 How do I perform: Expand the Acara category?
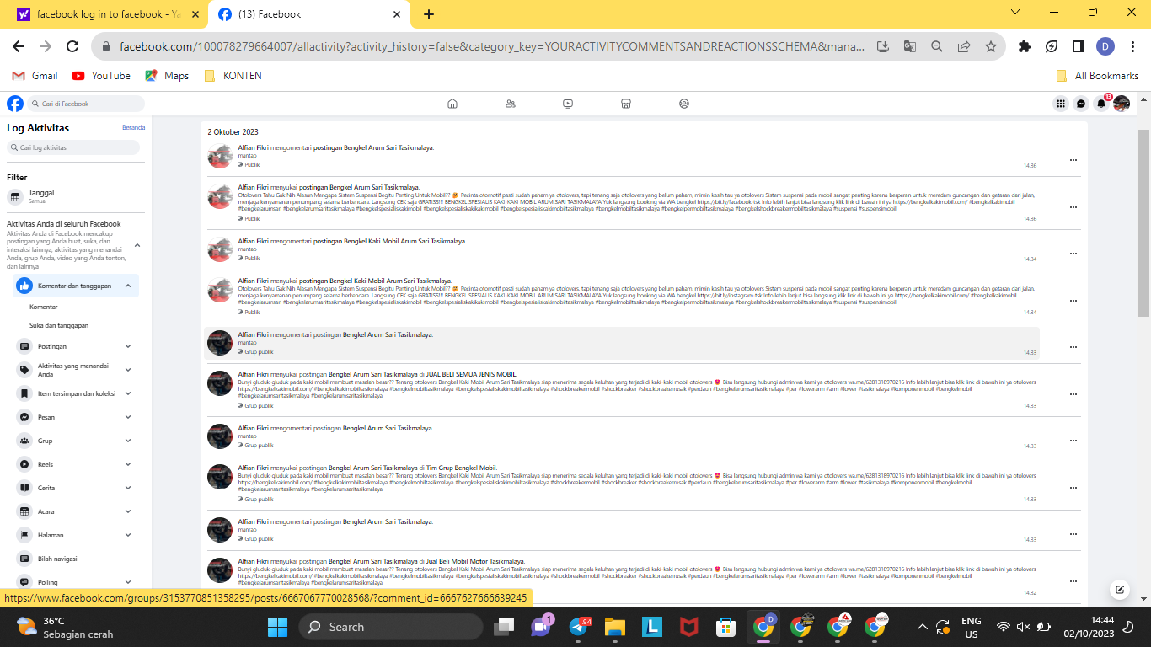click(x=128, y=511)
